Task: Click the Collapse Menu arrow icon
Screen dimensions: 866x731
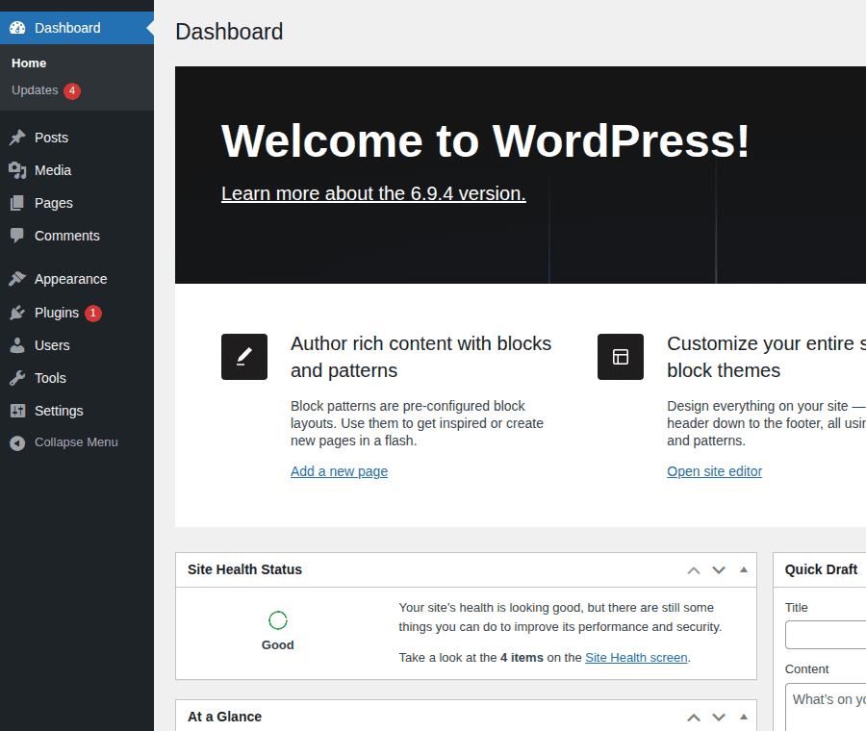Action: tap(17, 442)
